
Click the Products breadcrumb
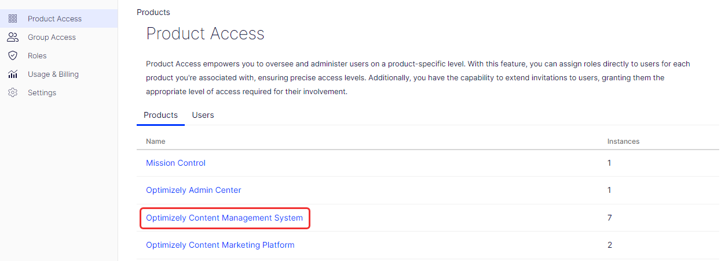click(153, 12)
